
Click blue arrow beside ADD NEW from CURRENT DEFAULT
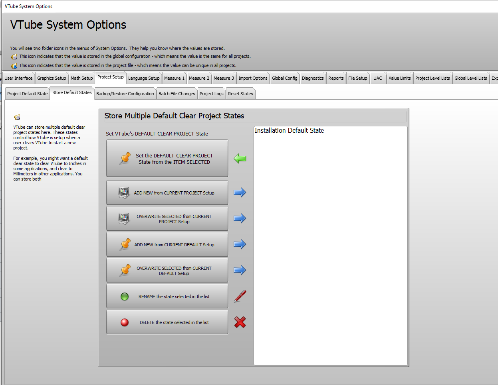point(240,244)
